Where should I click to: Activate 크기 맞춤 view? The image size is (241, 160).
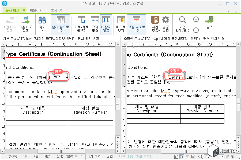tap(95, 23)
